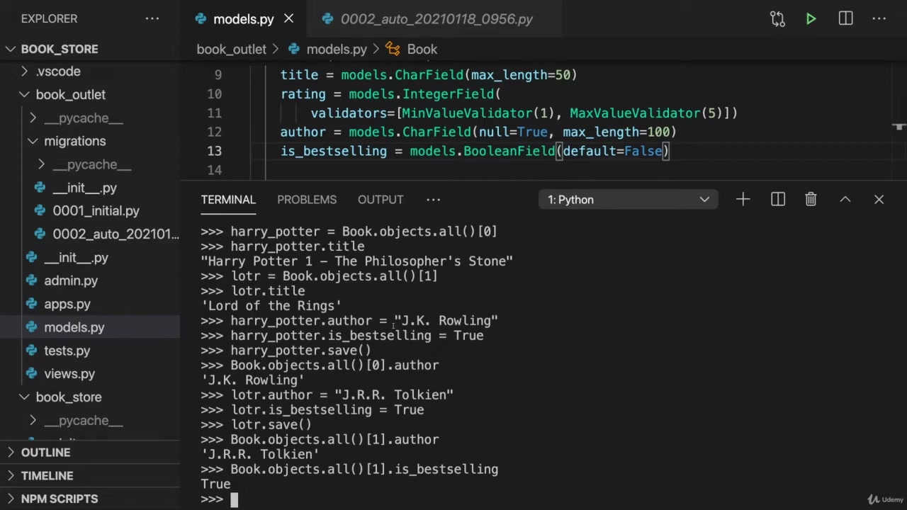Click the terminal input prompt line
The height and width of the screenshot is (510, 907).
(425, 499)
